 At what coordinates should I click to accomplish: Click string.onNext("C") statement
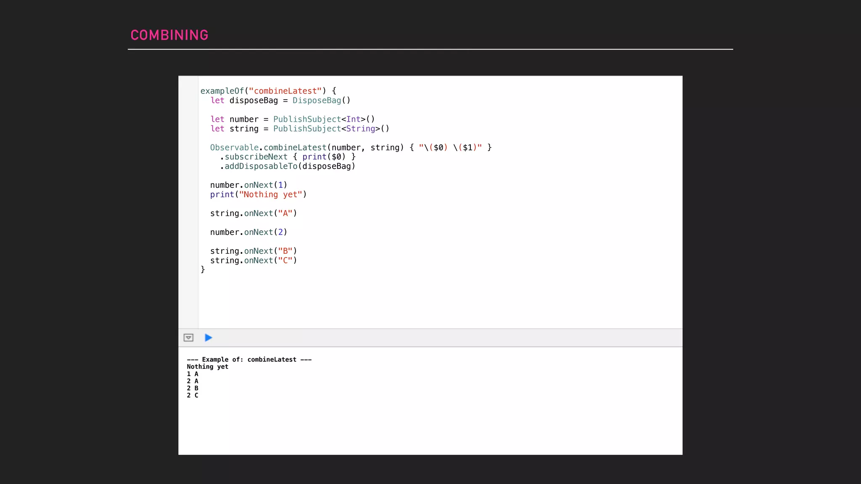[x=254, y=260]
